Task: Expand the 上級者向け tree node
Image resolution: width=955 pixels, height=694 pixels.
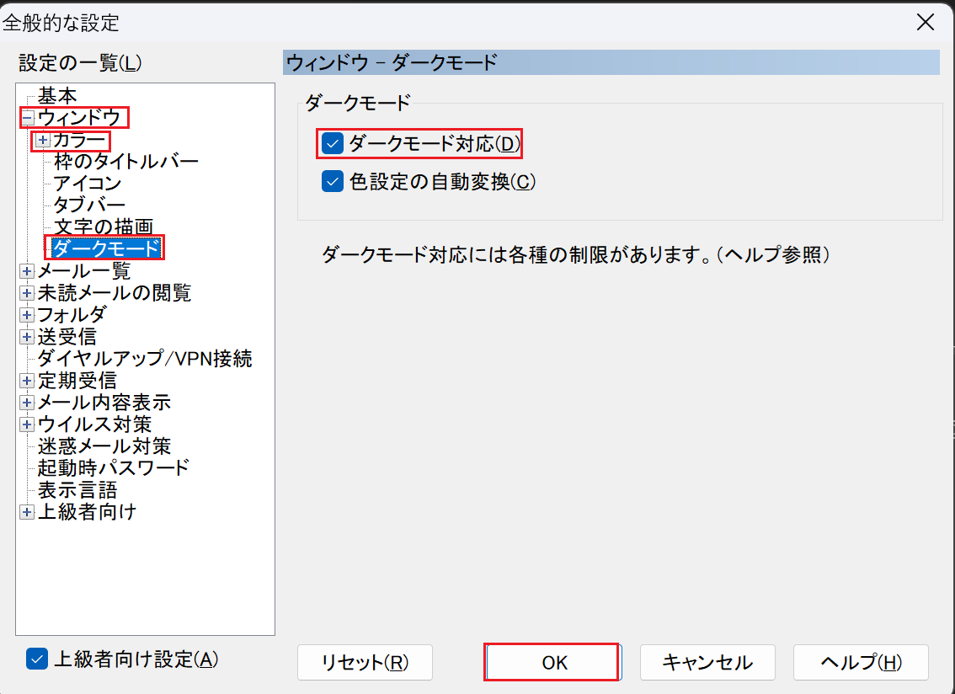Action: pos(27,512)
